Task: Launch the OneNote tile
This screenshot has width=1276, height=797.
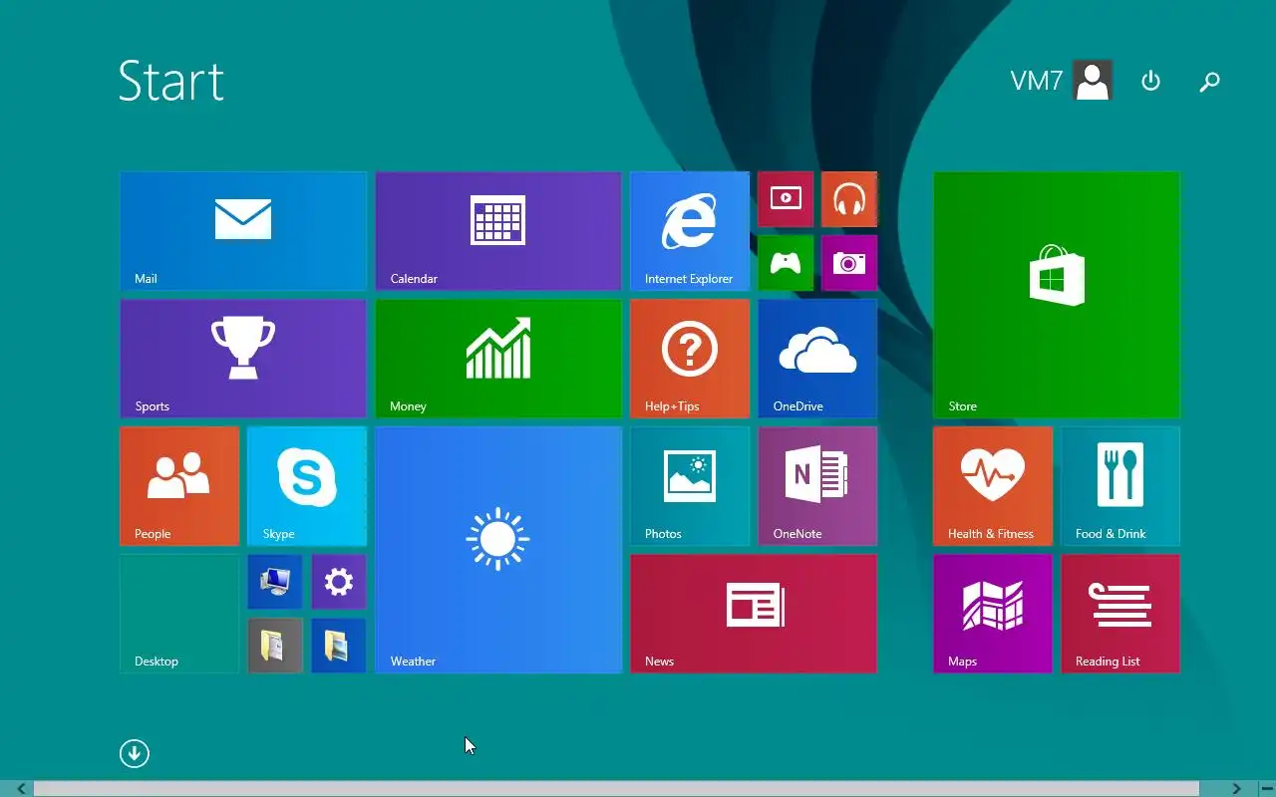Action: click(x=817, y=486)
